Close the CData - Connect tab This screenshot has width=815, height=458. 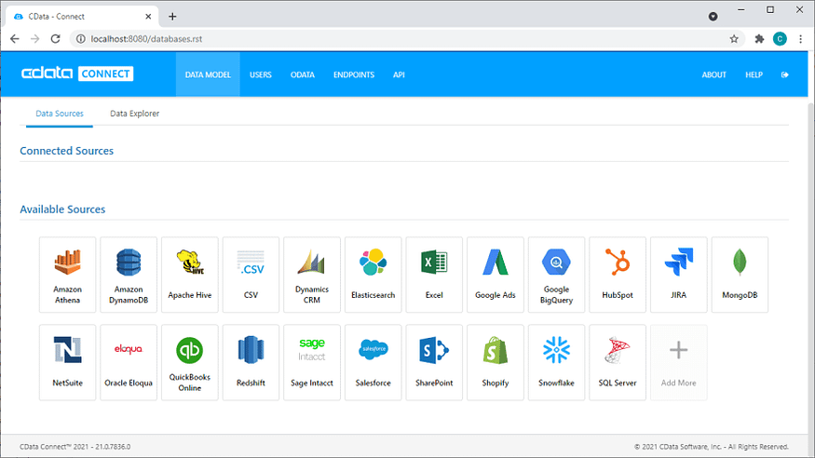coord(148,17)
